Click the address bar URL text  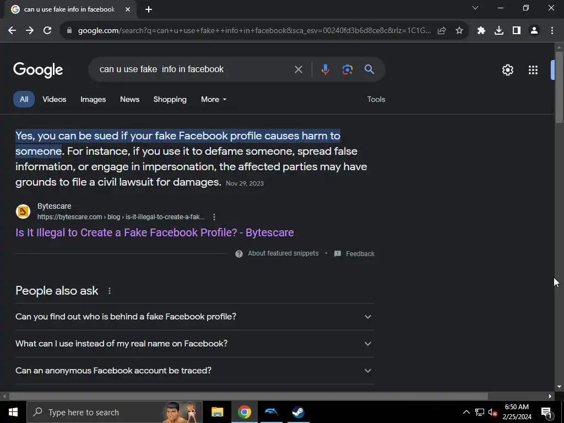point(254,31)
